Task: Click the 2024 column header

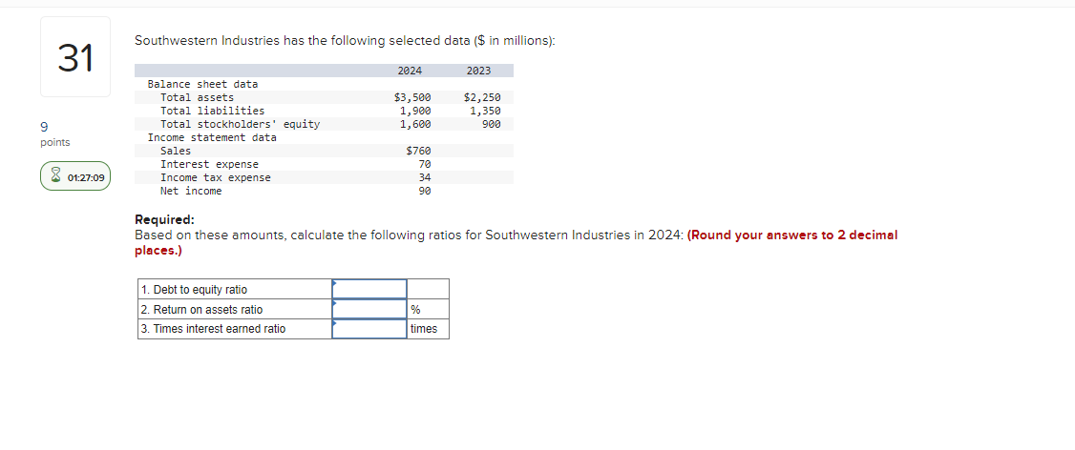Action: tap(410, 71)
